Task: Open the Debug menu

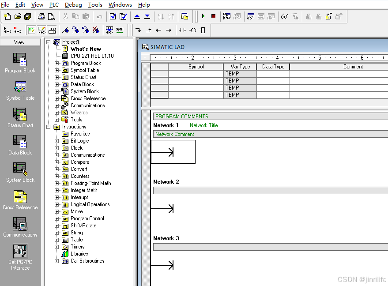Action: [x=73, y=5]
